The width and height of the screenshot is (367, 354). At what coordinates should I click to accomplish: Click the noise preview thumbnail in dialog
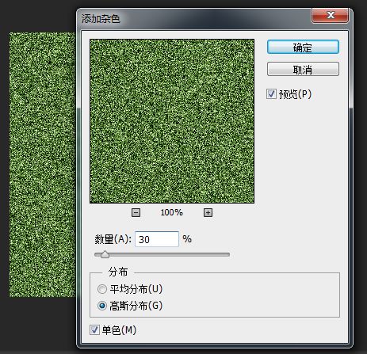pyautogui.click(x=172, y=121)
